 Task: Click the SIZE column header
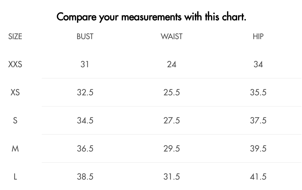click(x=15, y=37)
